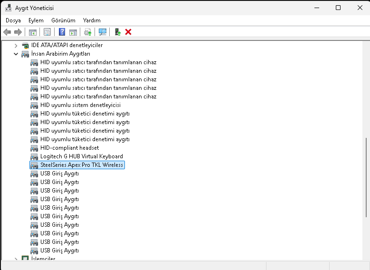Click the device with green arrow update icon
The height and width of the screenshot is (270, 370).
click(x=117, y=32)
